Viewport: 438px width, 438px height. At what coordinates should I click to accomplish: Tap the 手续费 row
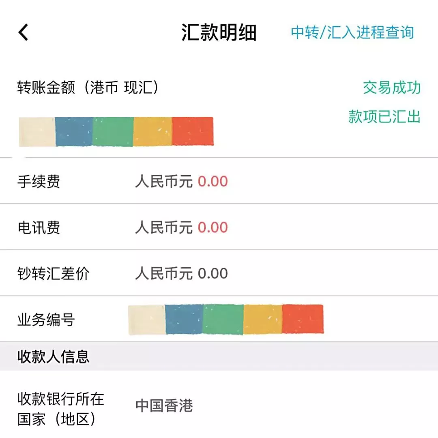pos(39,181)
